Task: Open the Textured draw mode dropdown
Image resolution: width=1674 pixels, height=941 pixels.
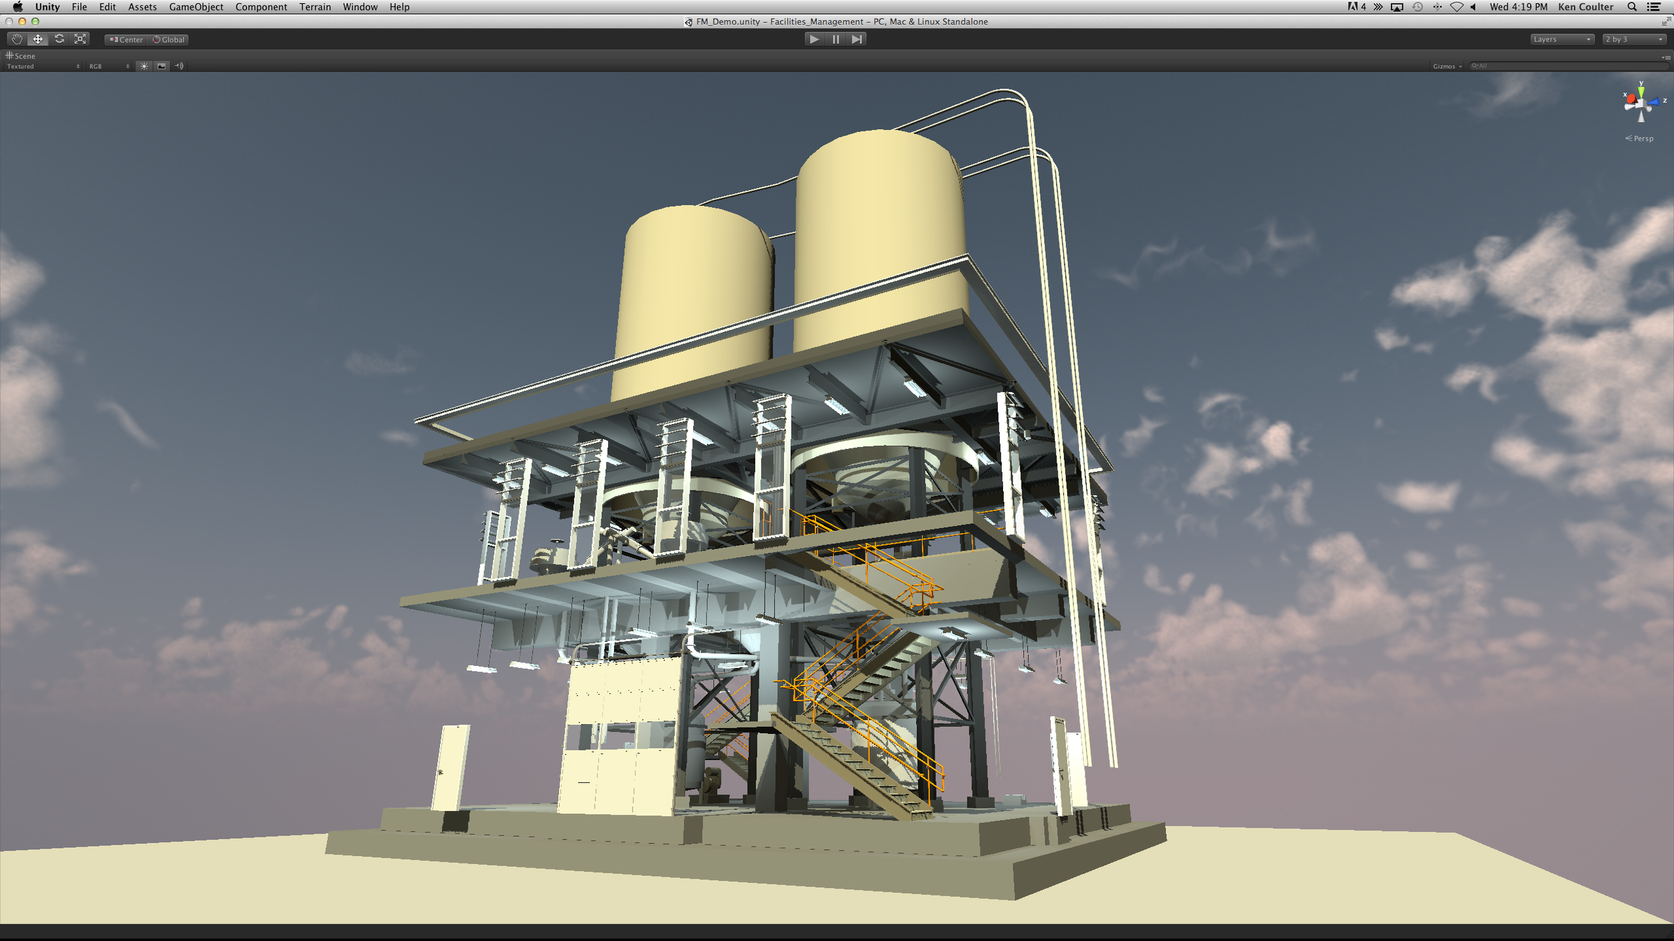Action: pyautogui.click(x=43, y=66)
